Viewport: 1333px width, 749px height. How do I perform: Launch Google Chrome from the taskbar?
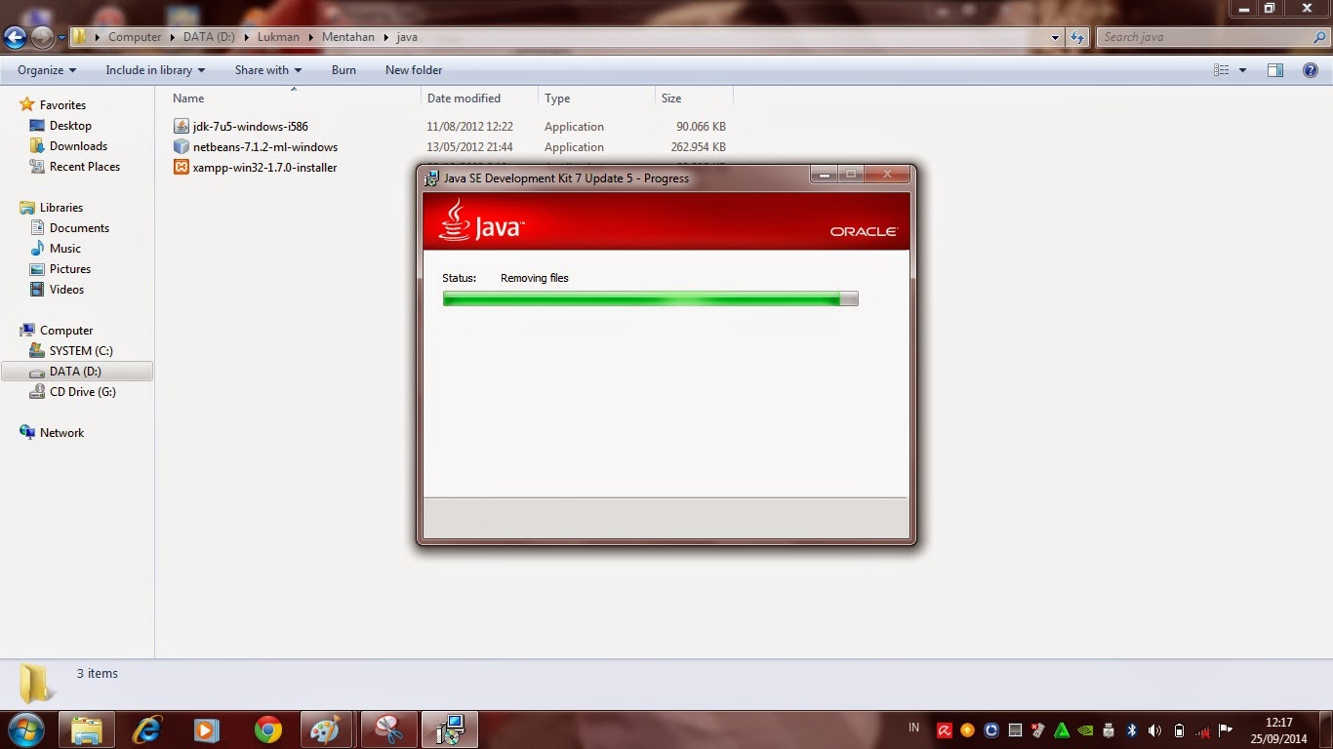(267, 729)
